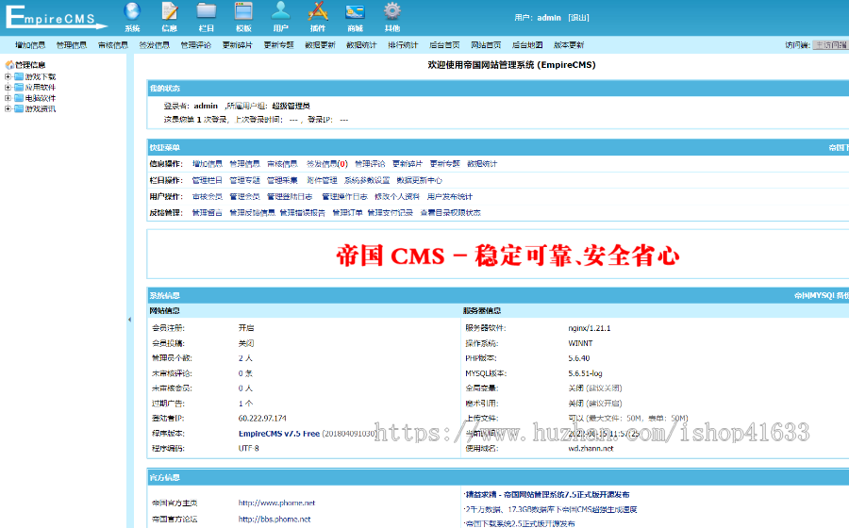The image size is (849, 528).
Task: Open the 其他 gear icon
Action: click(392, 11)
